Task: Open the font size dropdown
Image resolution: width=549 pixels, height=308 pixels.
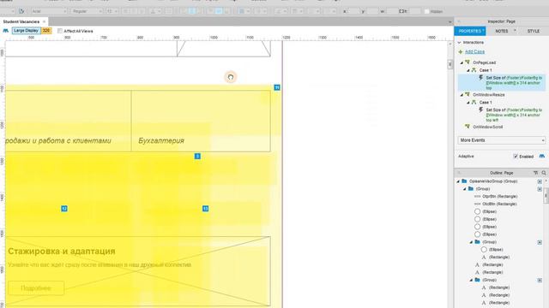Action: click(x=112, y=11)
